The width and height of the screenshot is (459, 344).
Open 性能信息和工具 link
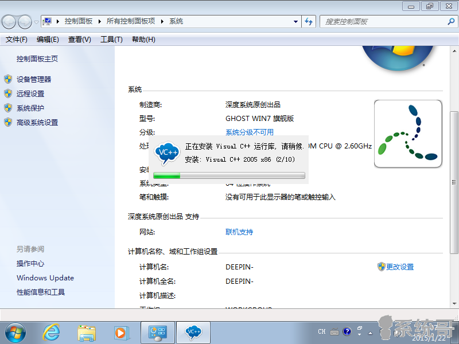(41, 292)
